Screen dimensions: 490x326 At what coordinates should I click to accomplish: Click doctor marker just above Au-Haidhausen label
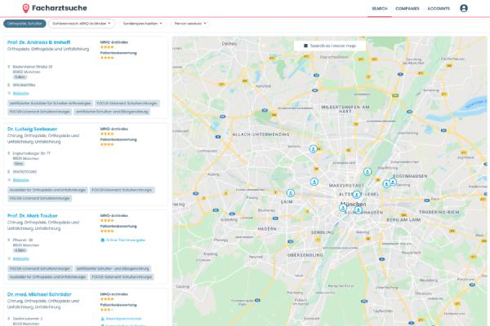point(359,210)
